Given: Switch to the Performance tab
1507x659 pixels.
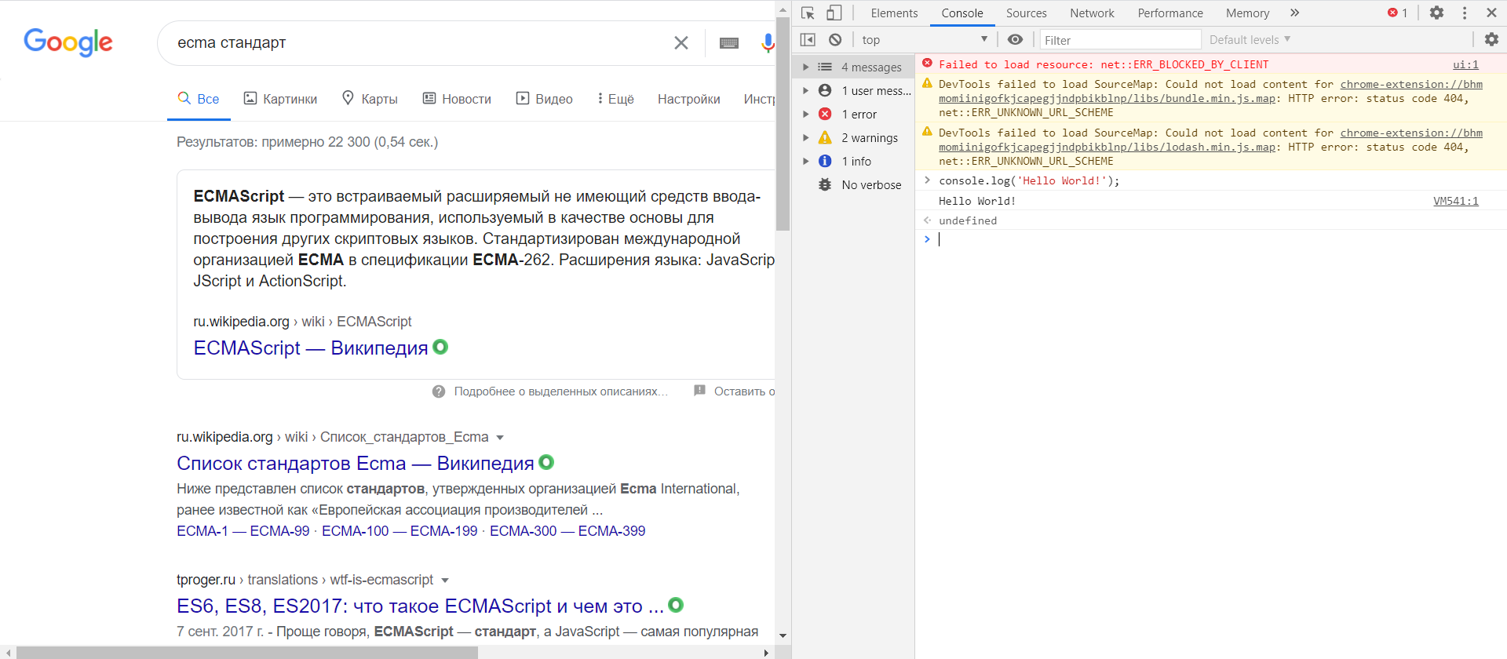Looking at the screenshot, I should [1170, 13].
